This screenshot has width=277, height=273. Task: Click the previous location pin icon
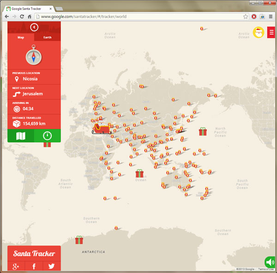(17, 79)
